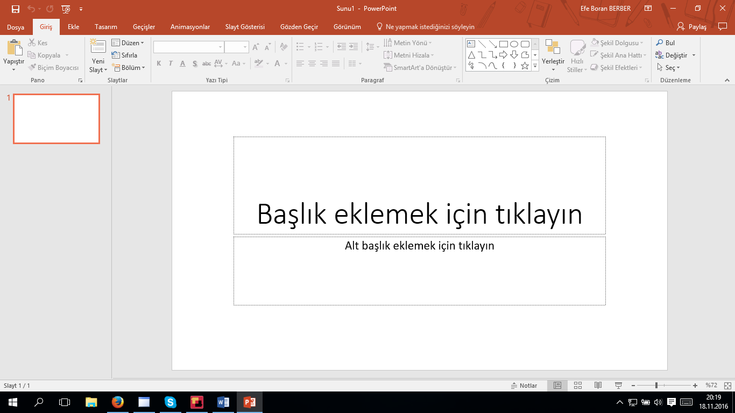
Task: Open Slide Sorter view in status bar
Action: (x=578, y=386)
